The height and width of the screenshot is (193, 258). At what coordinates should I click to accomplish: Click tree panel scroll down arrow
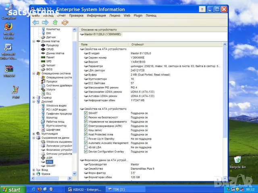click(74, 173)
